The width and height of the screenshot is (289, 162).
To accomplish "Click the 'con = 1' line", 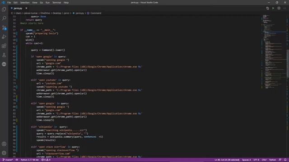I will [x=30, y=36].
